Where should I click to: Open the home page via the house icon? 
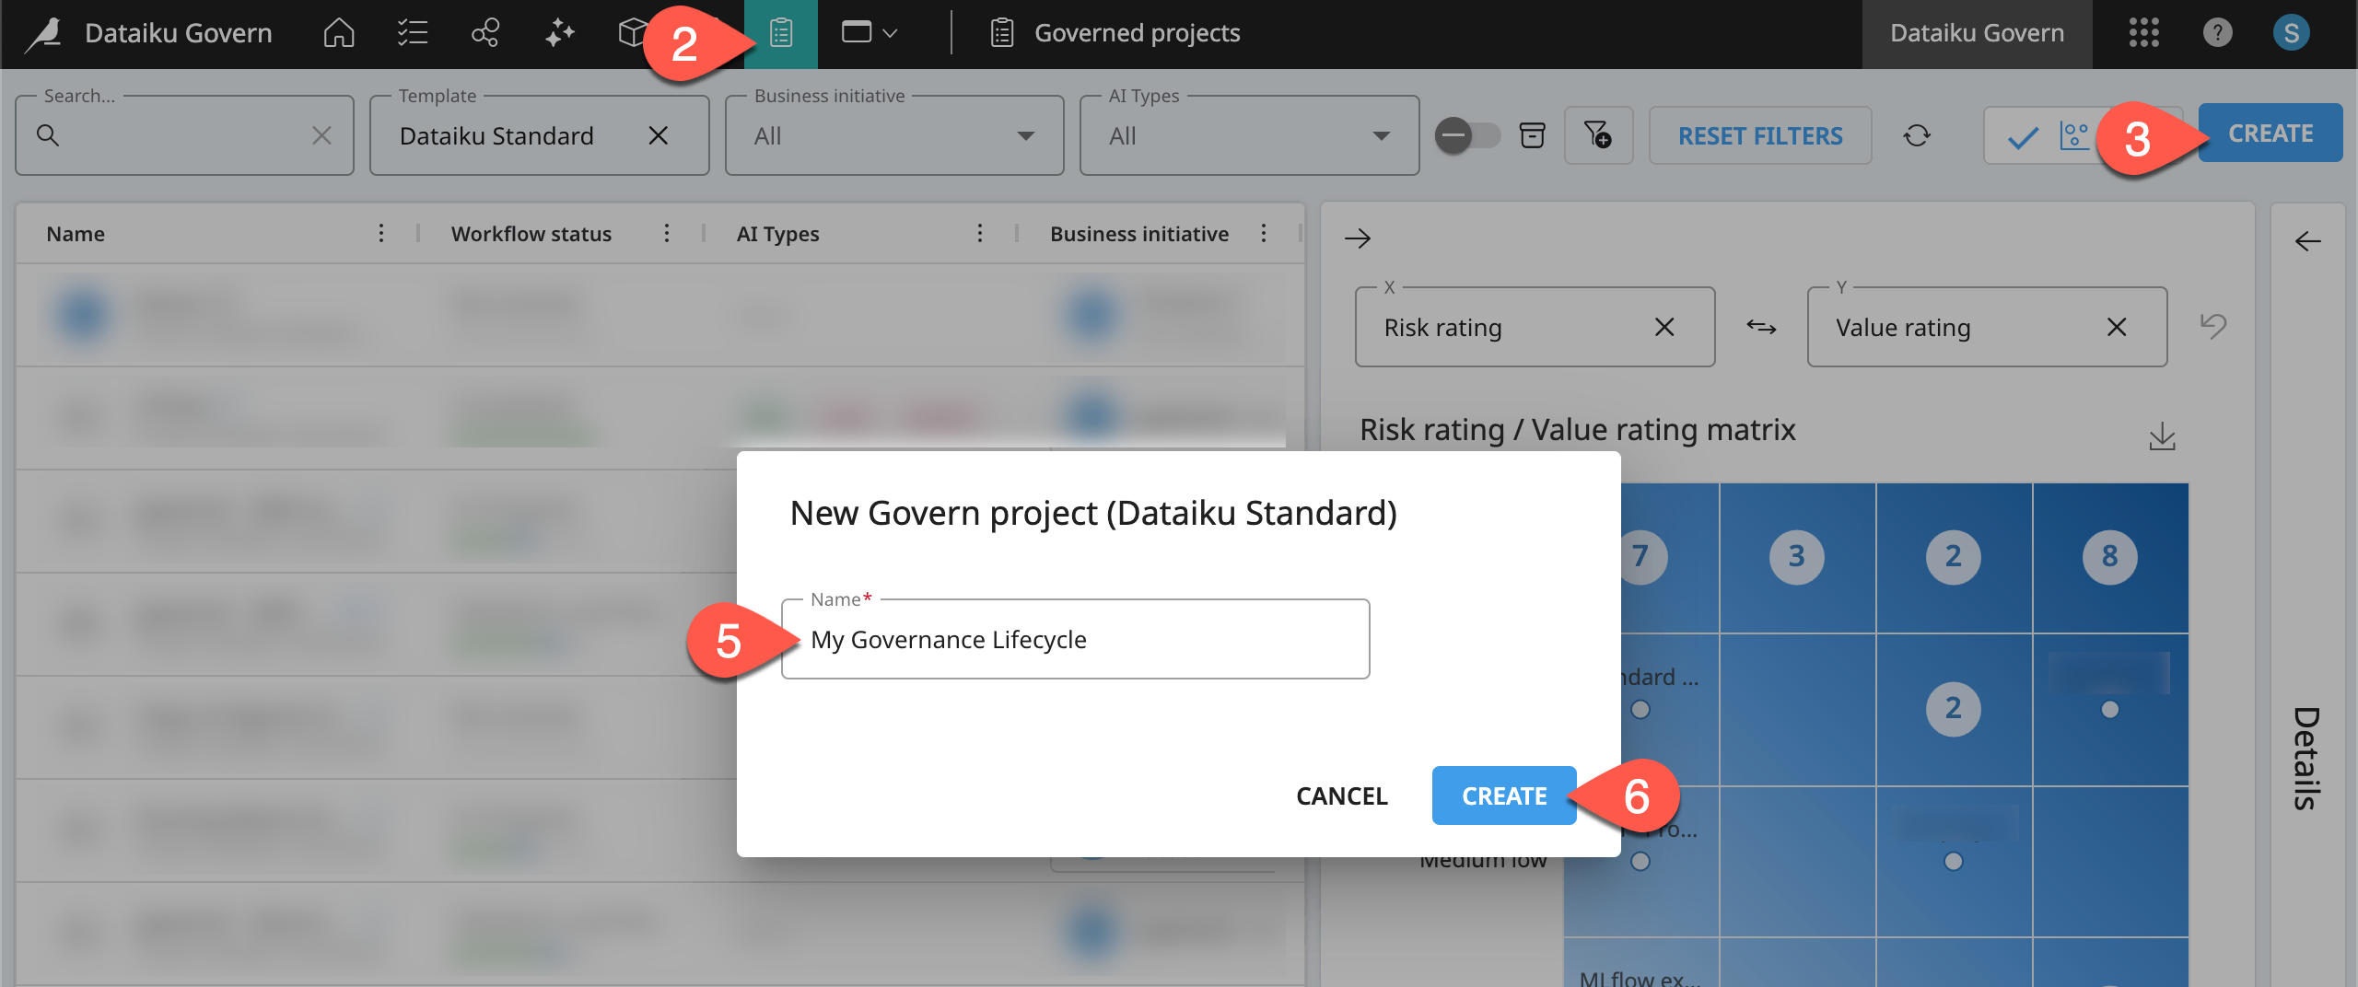[337, 32]
